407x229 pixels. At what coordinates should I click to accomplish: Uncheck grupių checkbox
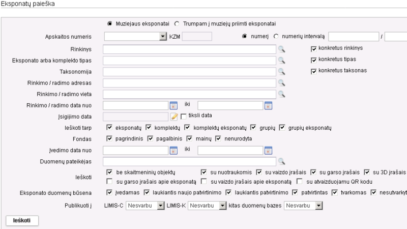[253, 127]
